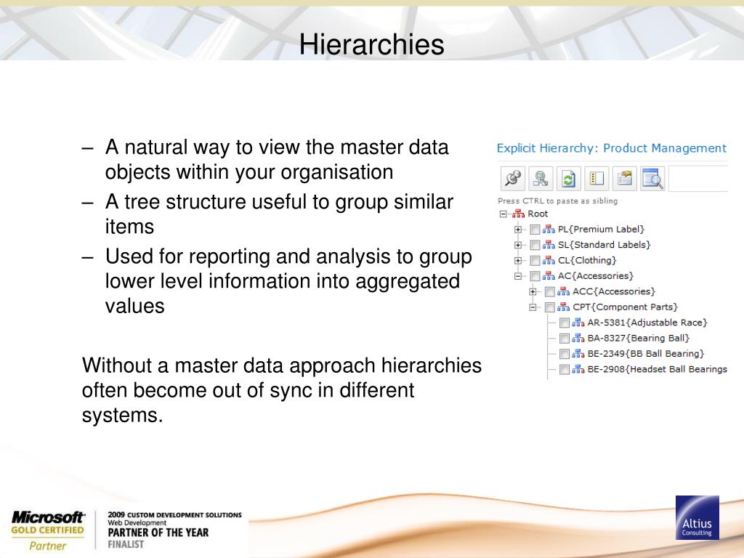Click the Microsoft Gold Certified Partner logo

click(x=47, y=531)
